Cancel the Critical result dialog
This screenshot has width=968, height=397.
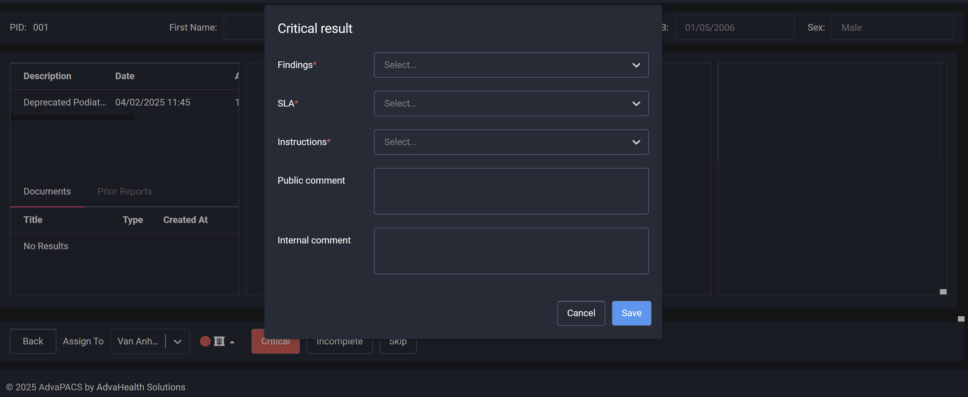(581, 313)
